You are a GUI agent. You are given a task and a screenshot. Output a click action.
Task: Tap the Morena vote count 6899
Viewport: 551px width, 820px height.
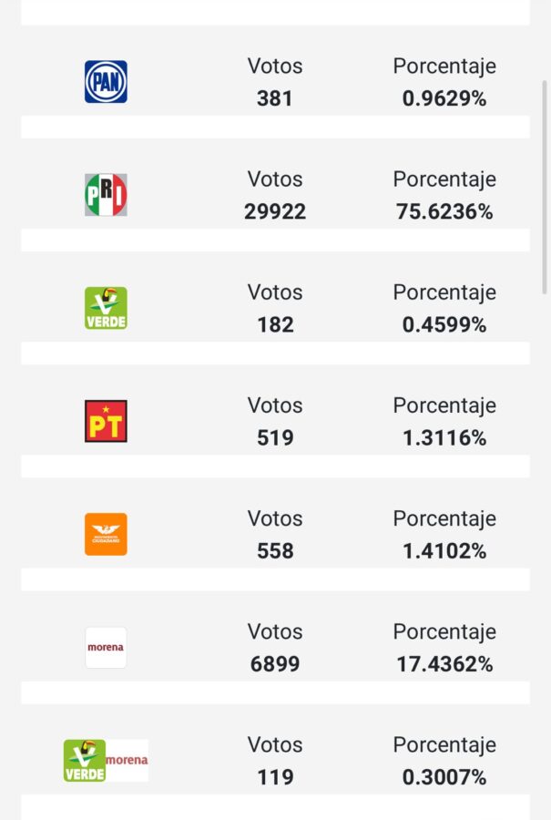coord(275,664)
